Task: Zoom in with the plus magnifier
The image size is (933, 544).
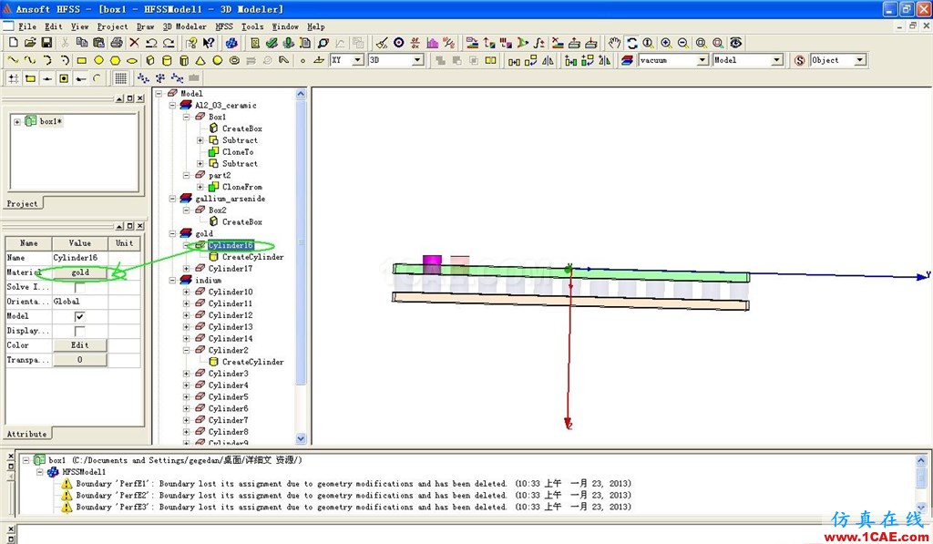Action: point(666,43)
